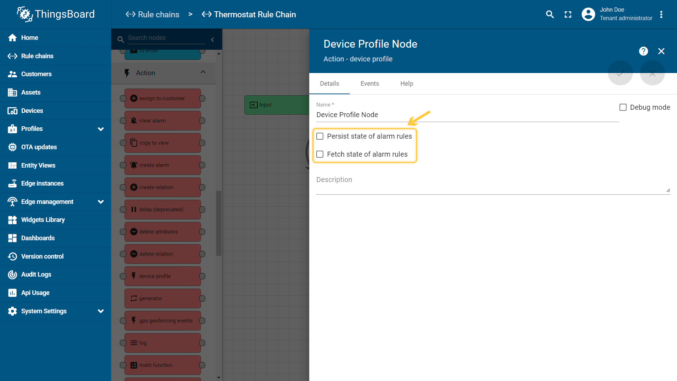Screen dimensions: 677x381
Task: Select the math function node
Action: coord(163,365)
